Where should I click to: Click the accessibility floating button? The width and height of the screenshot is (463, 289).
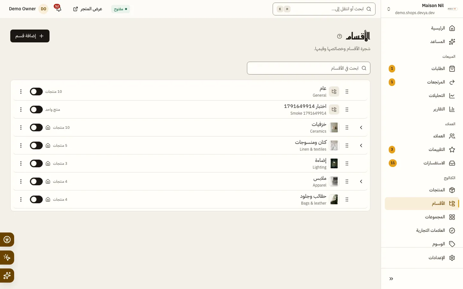point(7,240)
